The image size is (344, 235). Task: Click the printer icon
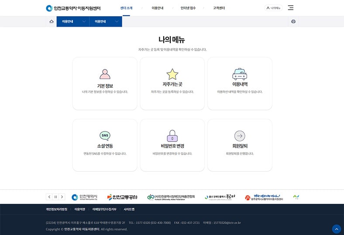tap(293, 21)
